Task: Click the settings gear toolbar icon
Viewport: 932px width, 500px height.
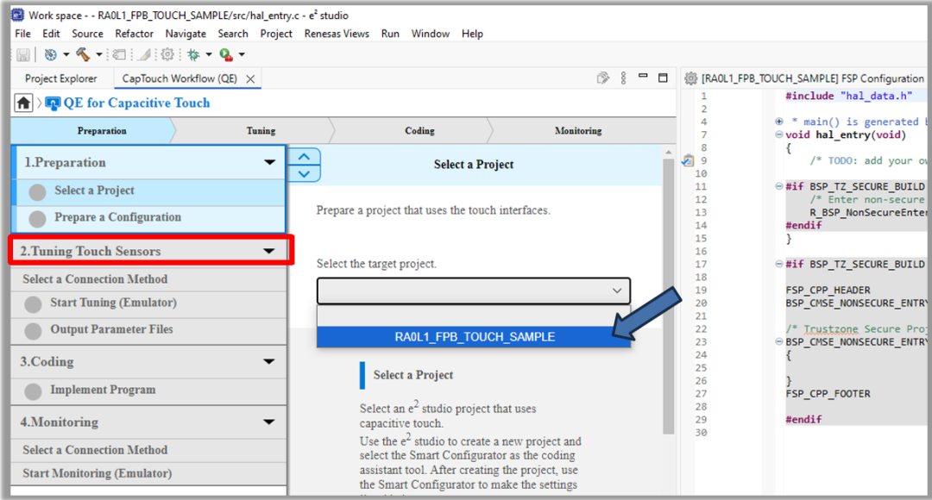Action: [x=167, y=54]
